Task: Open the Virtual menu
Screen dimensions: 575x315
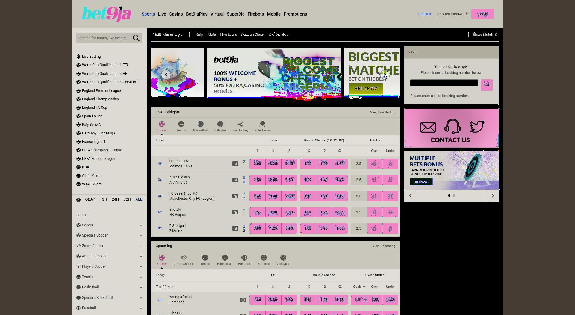Action: tap(217, 14)
